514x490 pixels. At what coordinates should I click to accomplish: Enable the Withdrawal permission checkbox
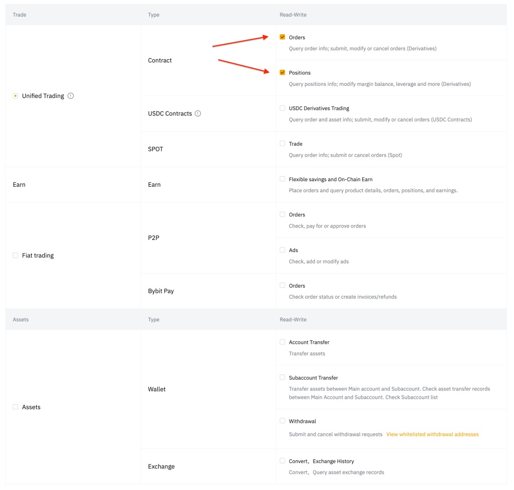(282, 421)
